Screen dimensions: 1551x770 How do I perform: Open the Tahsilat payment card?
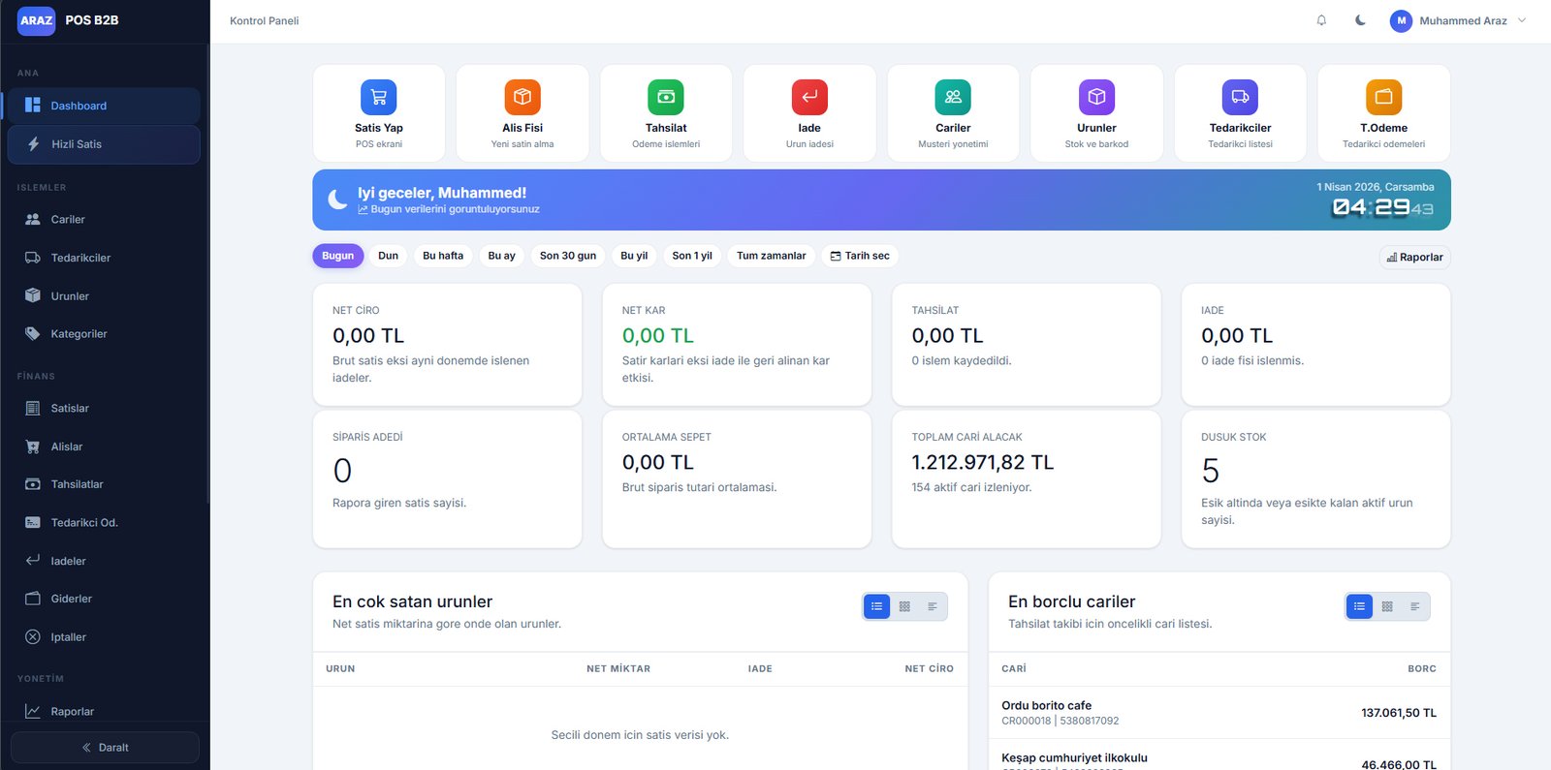pos(666,113)
